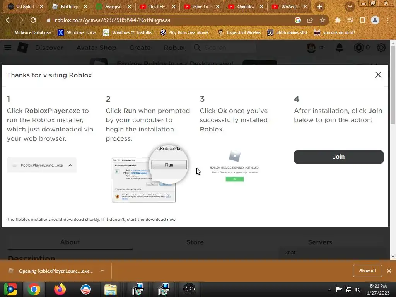
Task: Open the media controls icon in toolbar
Action: 350,20
